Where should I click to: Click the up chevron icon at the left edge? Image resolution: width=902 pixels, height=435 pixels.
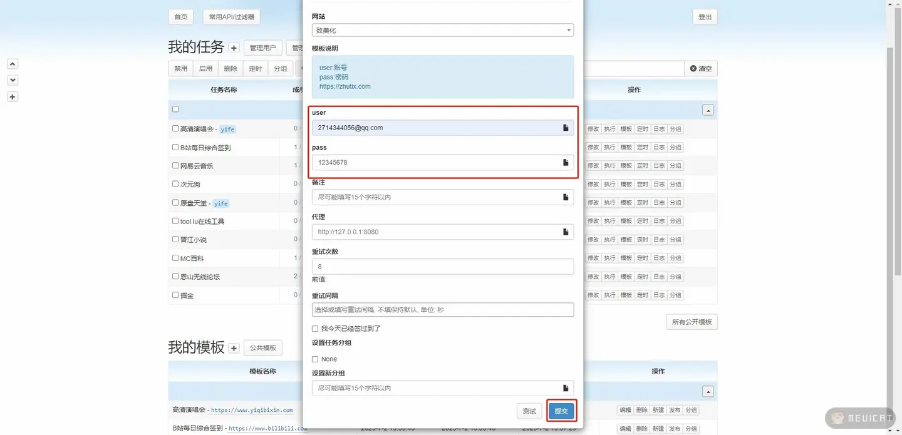tap(13, 64)
